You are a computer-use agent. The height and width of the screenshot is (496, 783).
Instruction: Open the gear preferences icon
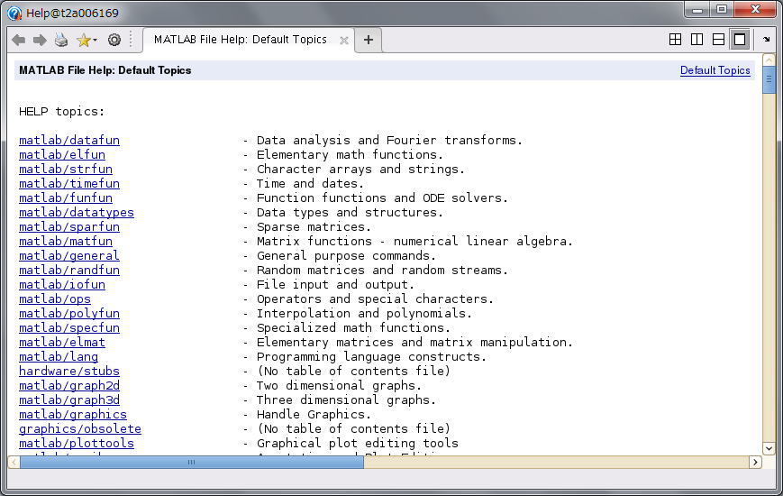[114, 40]
